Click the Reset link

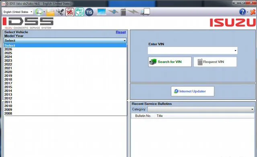pos(120,32)
